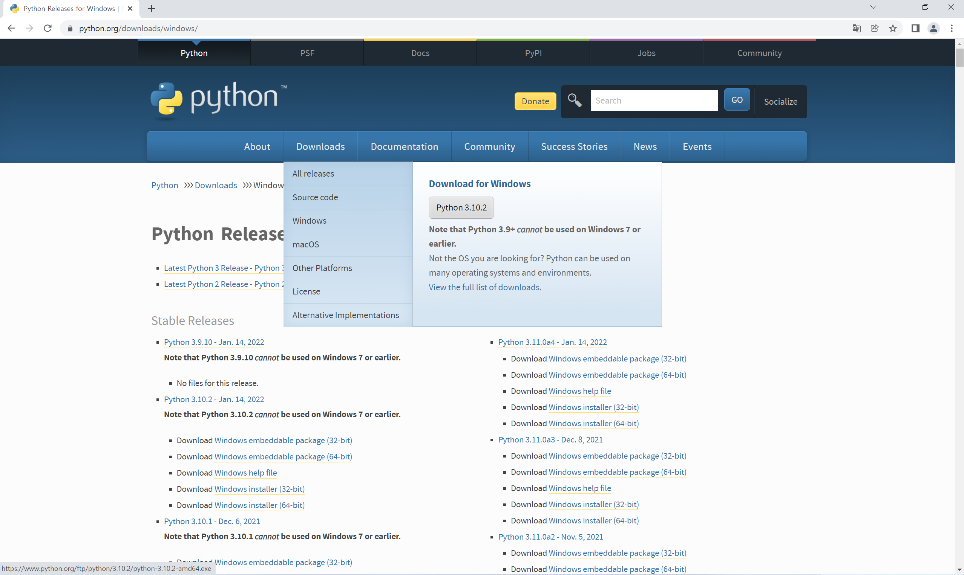Download 3.10.2 Windows installer (64-bit)

(x=259, y=505)
